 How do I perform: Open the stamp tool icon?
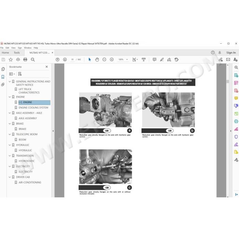pos(177,60)
